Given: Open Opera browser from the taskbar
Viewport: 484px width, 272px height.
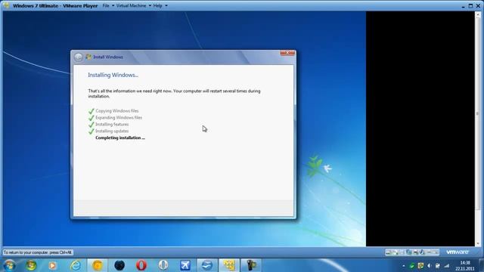Looking at the screenshot, I should (141, 265).
